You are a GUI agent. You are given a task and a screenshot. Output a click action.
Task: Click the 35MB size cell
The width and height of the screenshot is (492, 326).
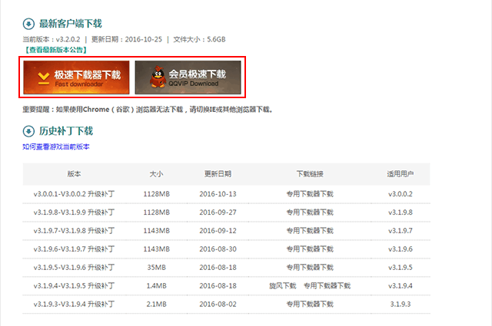coord(156,268)
